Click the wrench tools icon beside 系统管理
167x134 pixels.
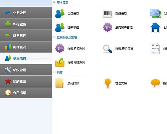click(x=8, y=70)
